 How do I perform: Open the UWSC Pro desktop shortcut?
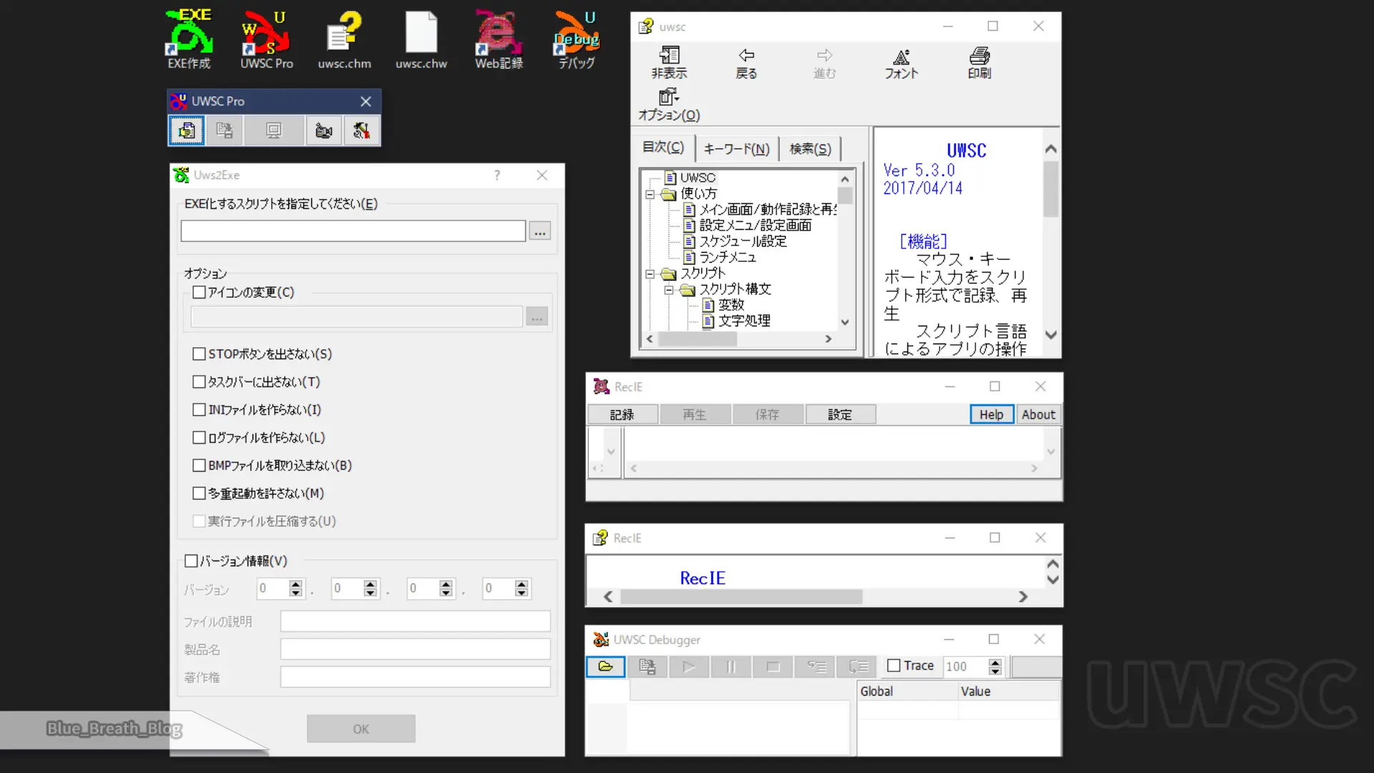tap(266, 39)
